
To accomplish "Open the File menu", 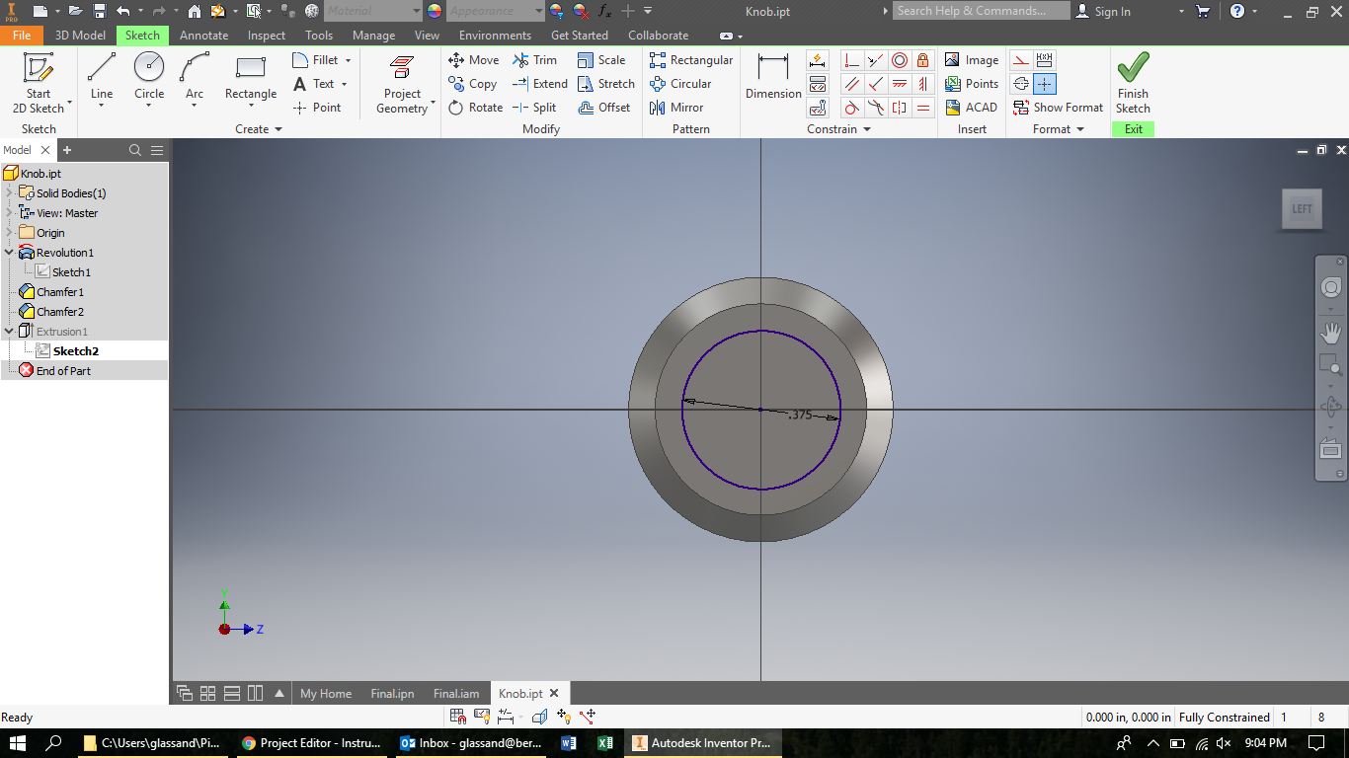I will coord(22,36).
